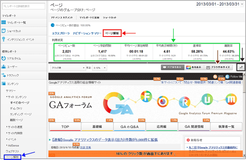Screen dimensions: 246x160
Task: Open the 【速報】Google アナリティクス article link
Action: click(x=105, y=139)
